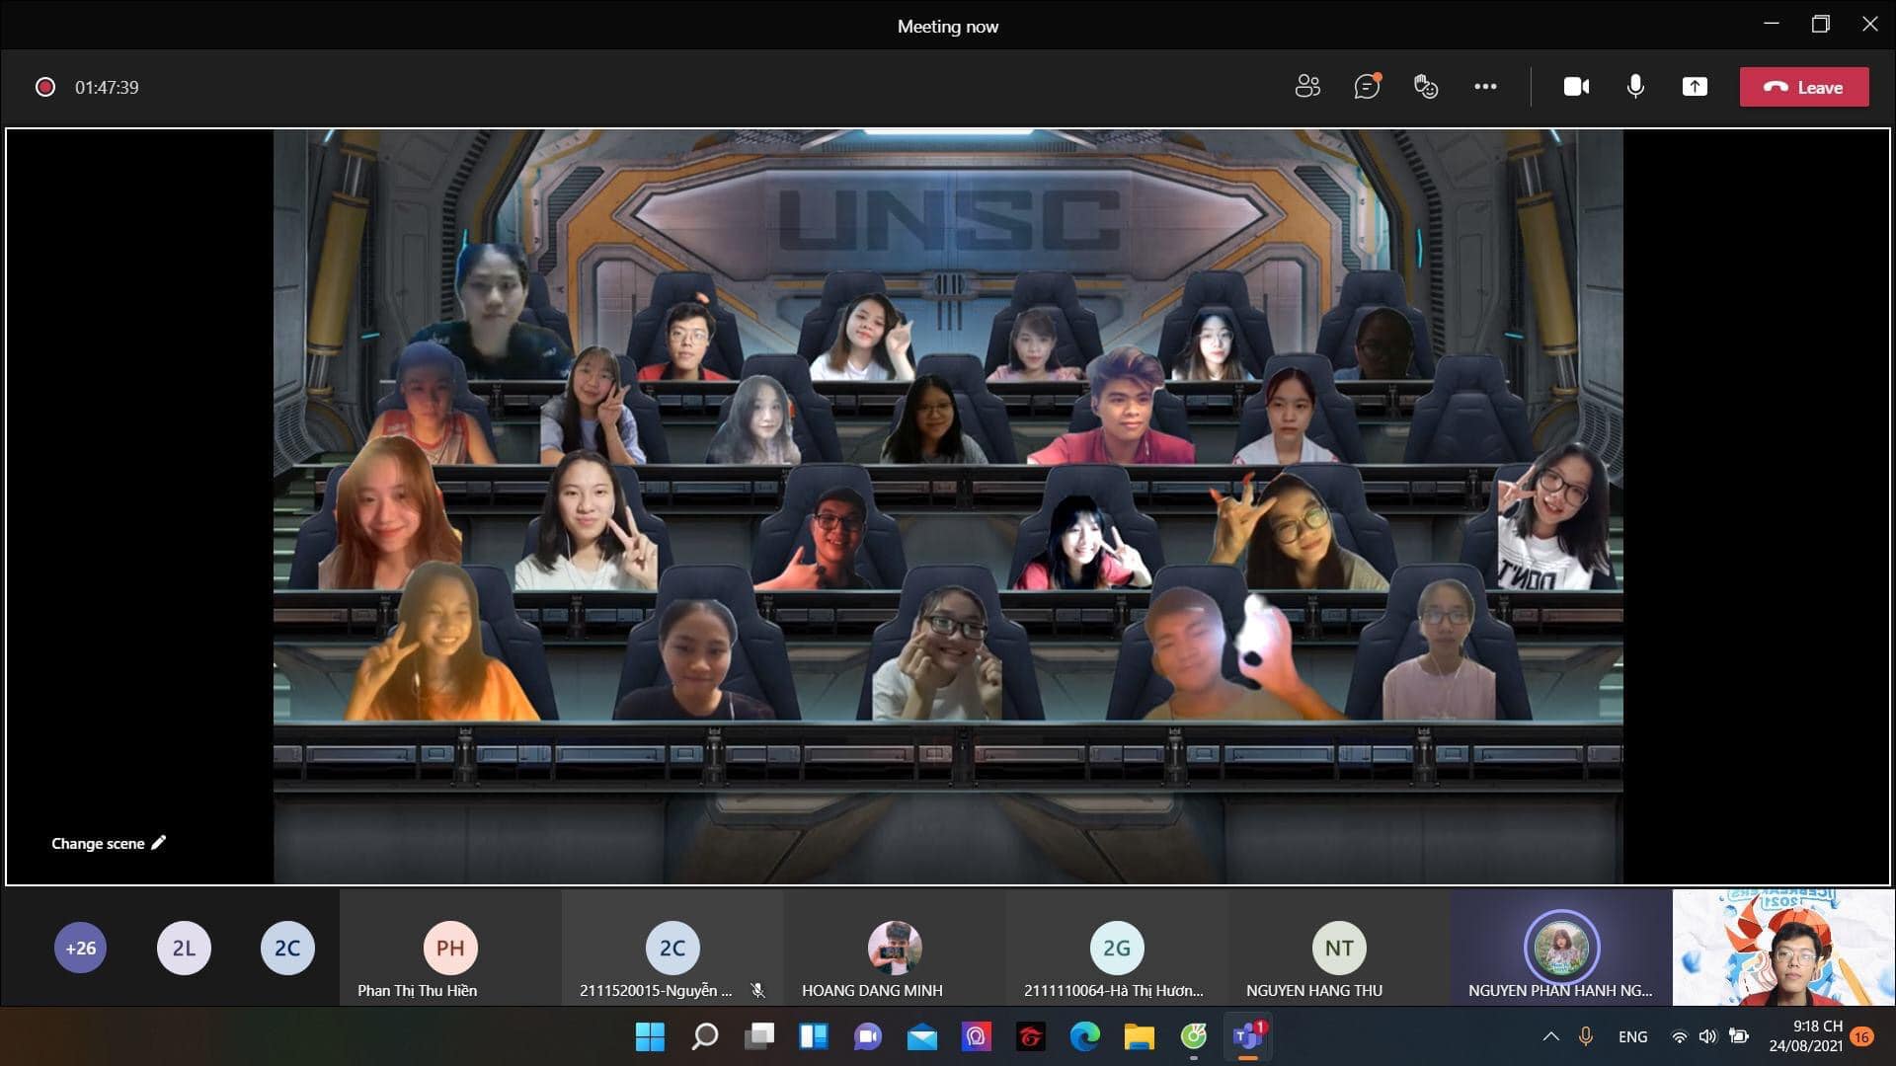
Task: Select Phan Thị Thu Hiền participant tile
Action: [450, 948]
